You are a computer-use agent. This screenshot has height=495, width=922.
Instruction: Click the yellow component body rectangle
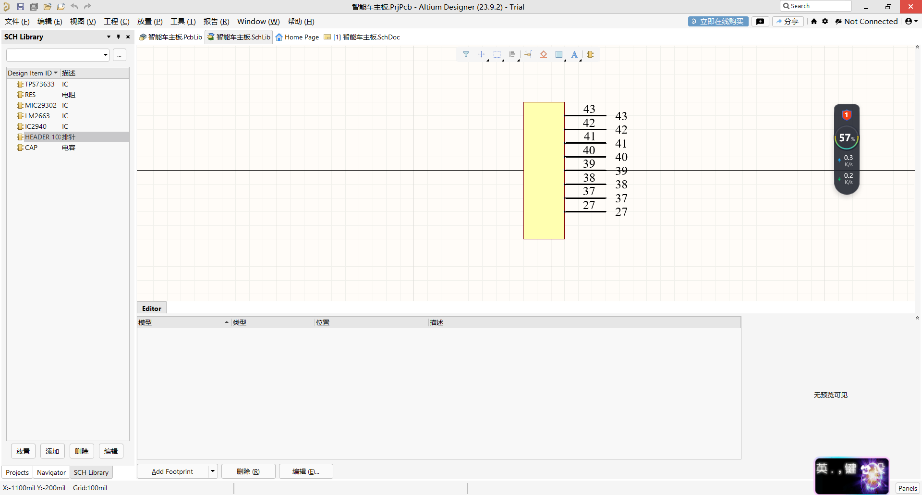(x=544, y=171)
